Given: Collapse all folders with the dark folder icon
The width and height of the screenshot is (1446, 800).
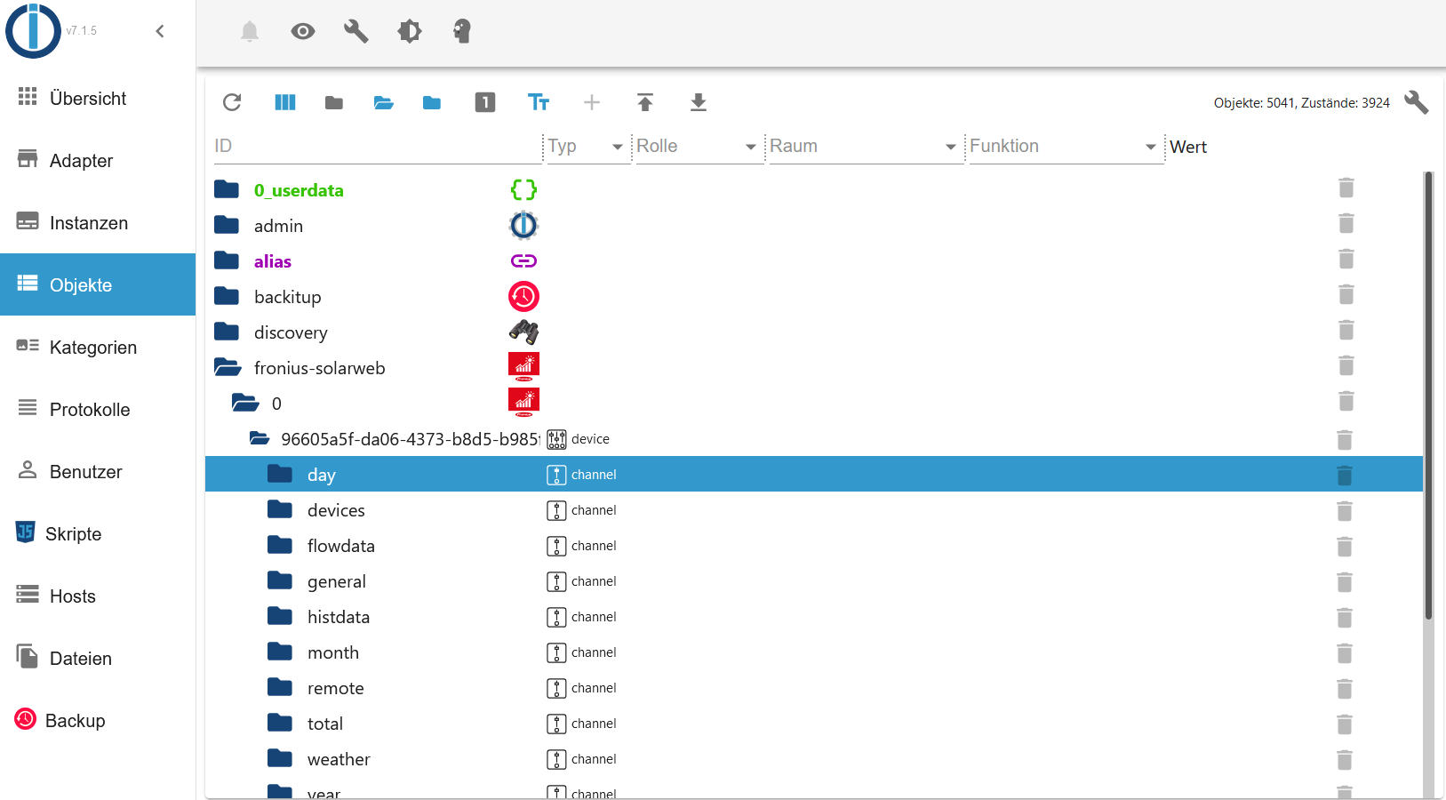Looking at the screenshot, I should click(x=334, y=102).
